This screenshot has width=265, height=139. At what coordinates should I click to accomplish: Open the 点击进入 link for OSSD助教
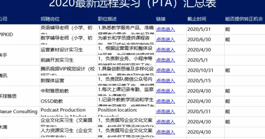pyautogui.click(x=165, y=101)
